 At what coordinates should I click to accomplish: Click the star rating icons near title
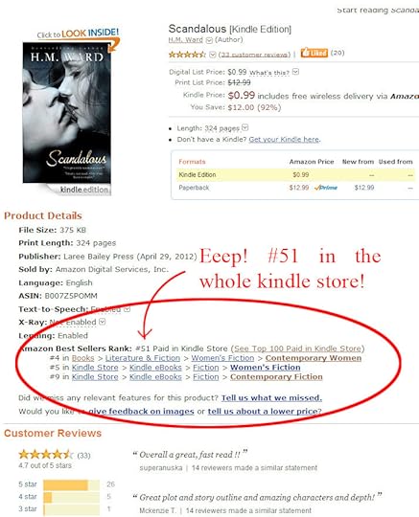pyautogui.click(x=187, y=55)
